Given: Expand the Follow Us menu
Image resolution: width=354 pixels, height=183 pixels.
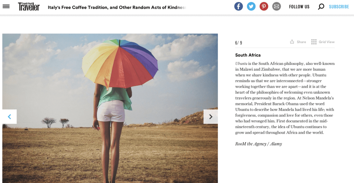Looking at the screenshot, I should point(299,7).
